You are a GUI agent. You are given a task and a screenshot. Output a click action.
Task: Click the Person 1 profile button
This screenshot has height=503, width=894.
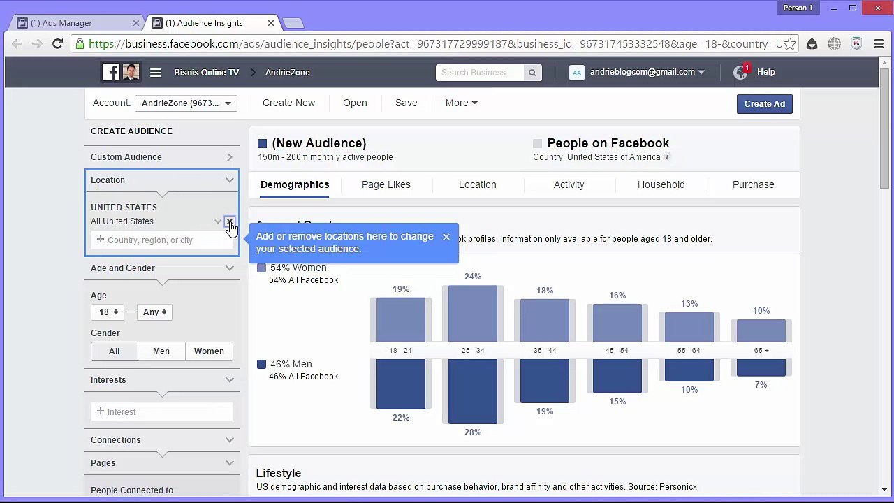pos(798,8)
